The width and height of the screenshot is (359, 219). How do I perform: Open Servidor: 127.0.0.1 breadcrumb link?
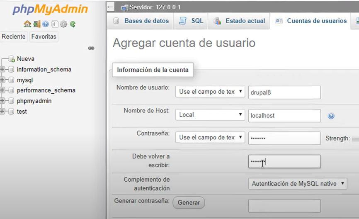[x=155, y=7]
